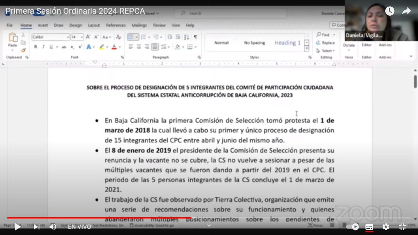418x235 pixels.
Task: Skip to next video
Action: click(x=36, y=227)
